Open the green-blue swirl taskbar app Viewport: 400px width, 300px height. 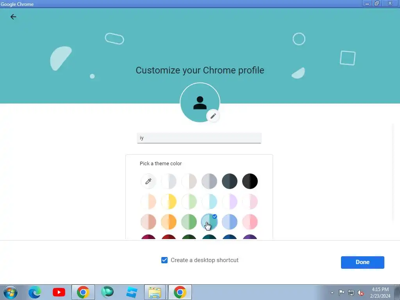(107, 292)
